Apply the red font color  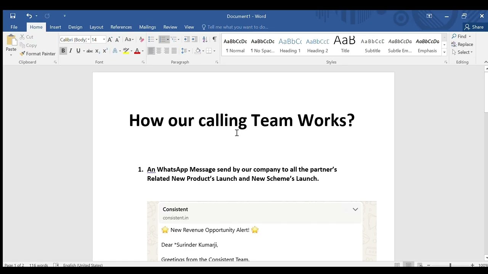(137, 51)
